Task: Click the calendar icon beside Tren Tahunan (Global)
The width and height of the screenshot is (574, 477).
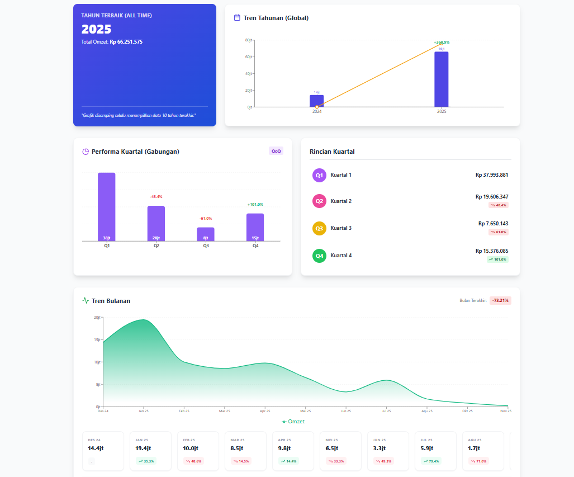Action: pos(236,18)
